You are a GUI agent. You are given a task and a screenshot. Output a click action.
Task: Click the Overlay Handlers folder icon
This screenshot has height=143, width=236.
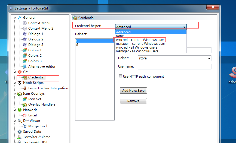click(x=25, y=104)
